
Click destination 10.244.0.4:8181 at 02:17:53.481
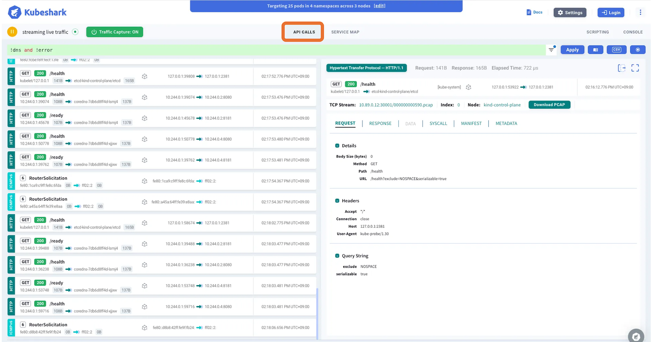(218, 160)
